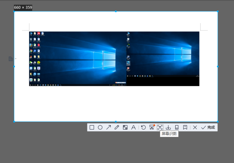Screen dimensions: 234x163
Task: Click the 完成 finish button
Action: (208, 127)
